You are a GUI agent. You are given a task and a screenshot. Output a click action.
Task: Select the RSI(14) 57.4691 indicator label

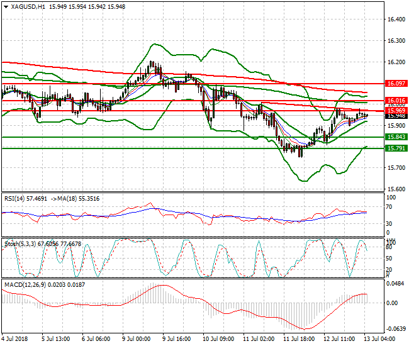click(x=26, y=199)
